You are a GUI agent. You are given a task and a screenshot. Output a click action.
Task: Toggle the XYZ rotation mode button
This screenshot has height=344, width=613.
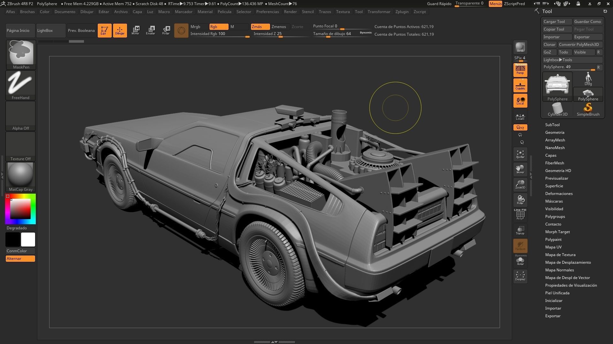pyautogui.click(x=520, y=127)
